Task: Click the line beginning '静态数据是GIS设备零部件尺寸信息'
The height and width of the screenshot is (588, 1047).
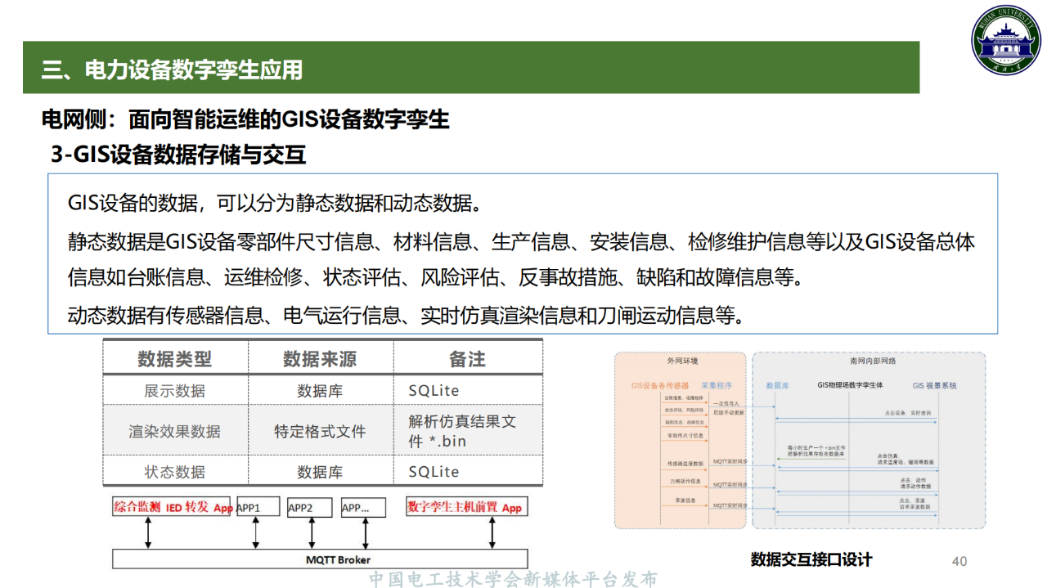Action: 522,242
